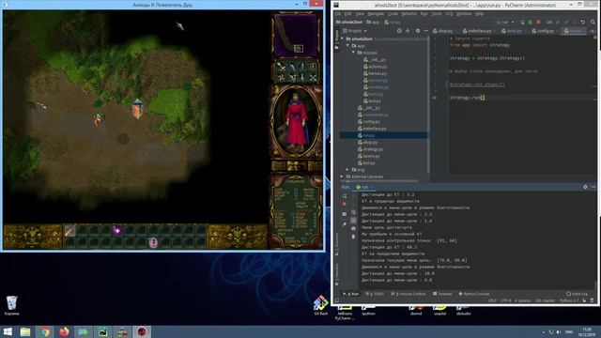
Task: Open the Navigate menu in PyCharm
Action: 376,14
